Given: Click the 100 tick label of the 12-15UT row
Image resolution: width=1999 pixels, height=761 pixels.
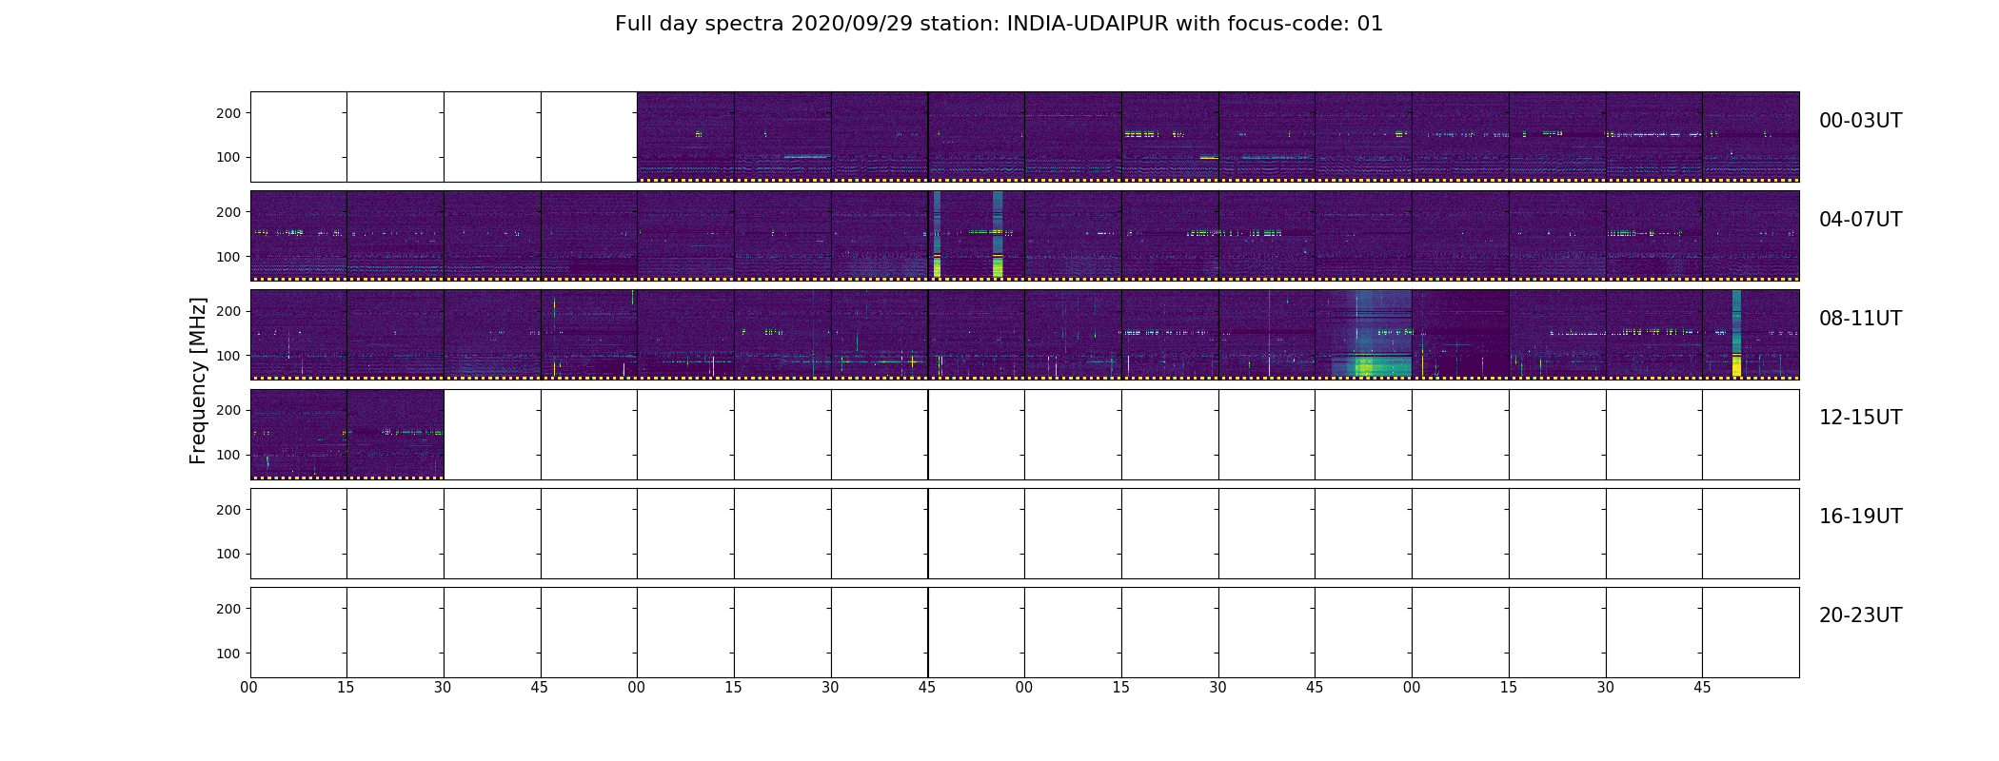Looking at the screenshot, I should click(228, 455).
